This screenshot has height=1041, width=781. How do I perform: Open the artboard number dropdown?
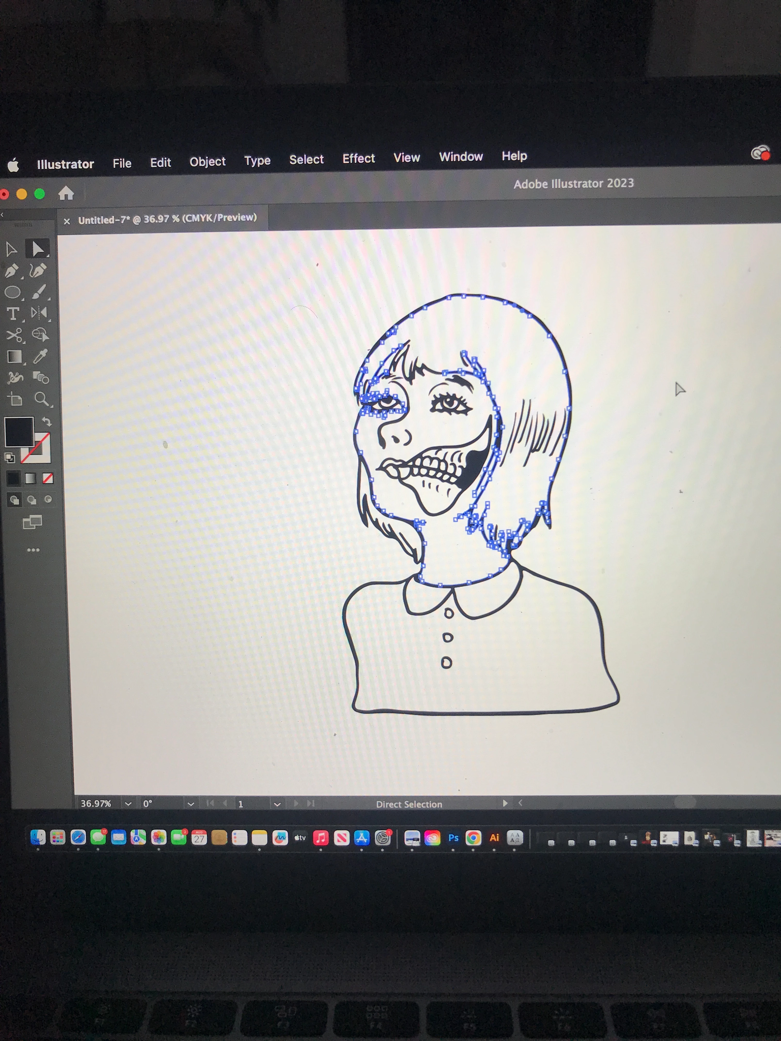click(277, 804)
